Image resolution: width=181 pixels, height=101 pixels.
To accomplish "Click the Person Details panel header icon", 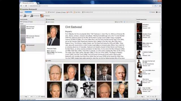I will (46, 19).
